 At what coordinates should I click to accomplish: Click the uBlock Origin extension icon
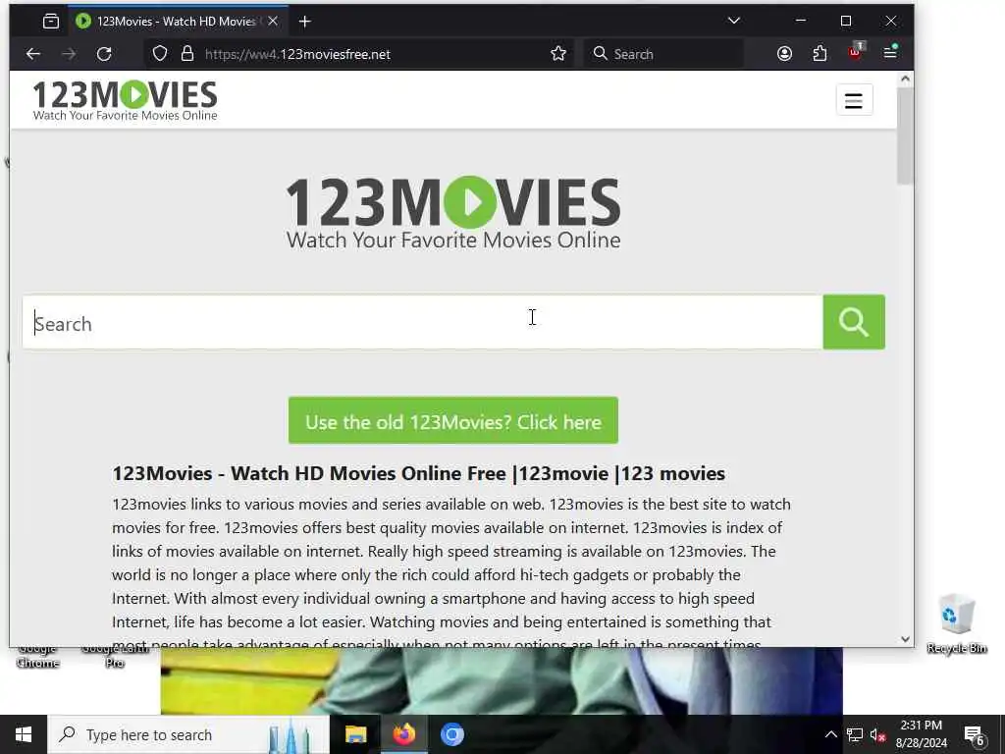856,52
